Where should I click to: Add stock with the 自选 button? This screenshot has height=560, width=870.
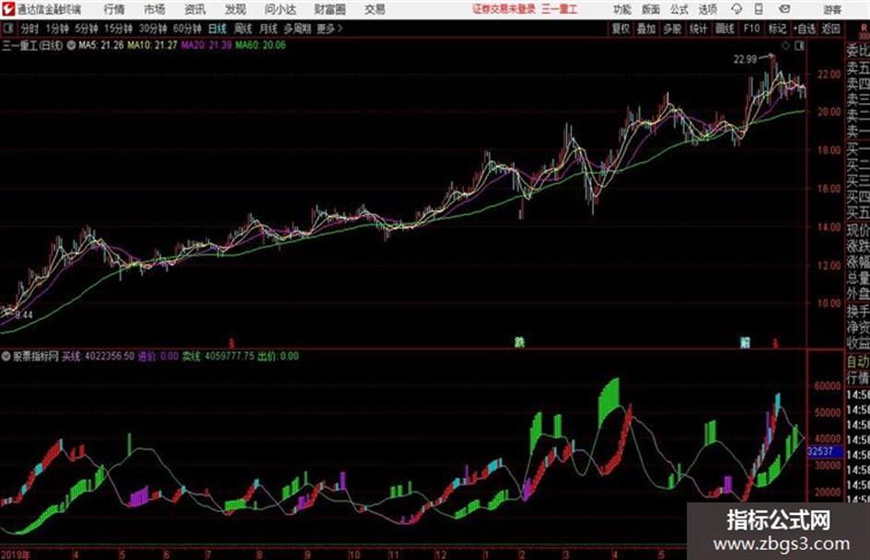pyautogui.click(x=805, y=29)
